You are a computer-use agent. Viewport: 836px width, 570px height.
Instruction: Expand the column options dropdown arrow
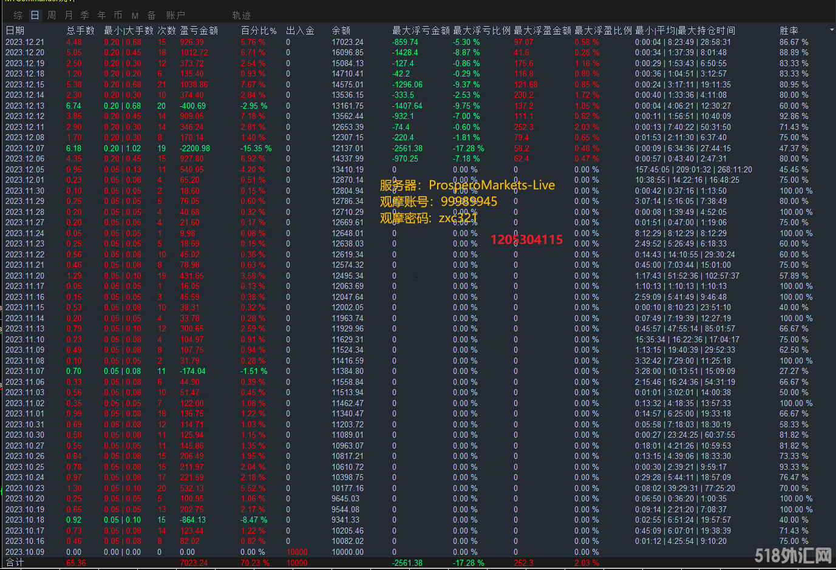point(831,30)
